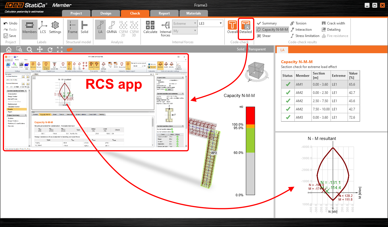Select the Internal forces icon

point(165,29)
